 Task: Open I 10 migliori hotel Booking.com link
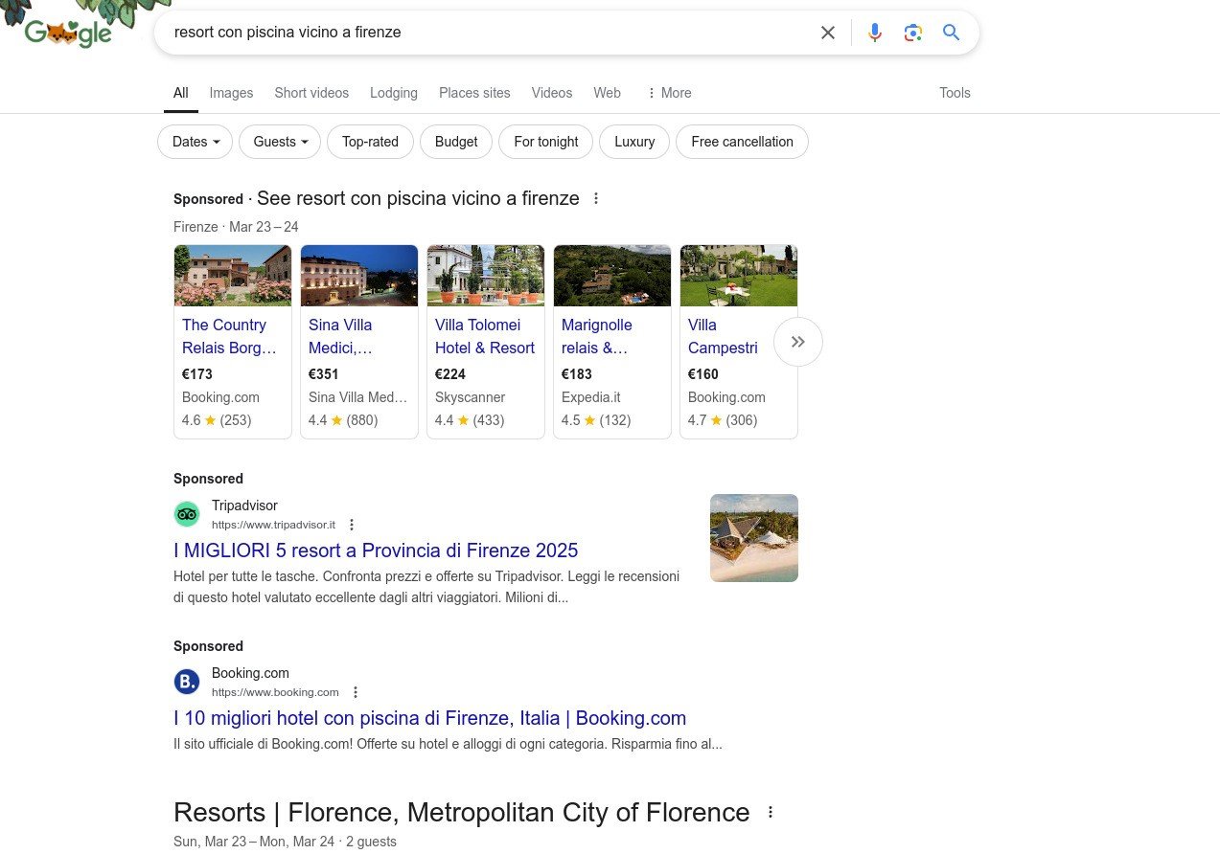429,718
